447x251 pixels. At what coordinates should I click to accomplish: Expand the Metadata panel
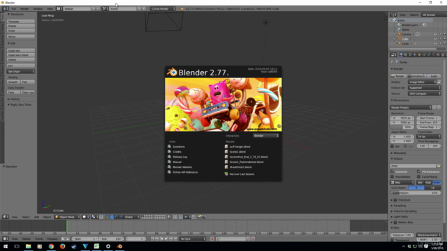tap(400, 153)
